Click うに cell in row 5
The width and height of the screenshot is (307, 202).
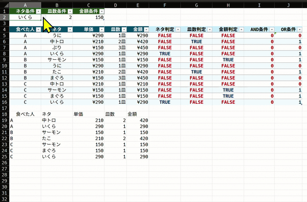57,36
